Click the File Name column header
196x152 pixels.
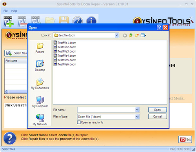[16, 61]
